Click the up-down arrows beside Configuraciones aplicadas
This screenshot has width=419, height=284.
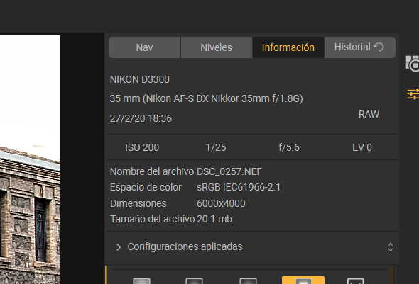(x=391, y=247)
